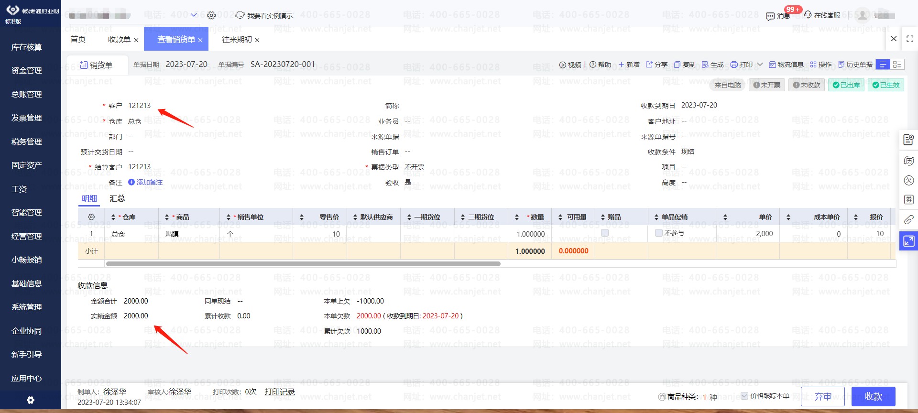
Task: Click the second circular right-sidebar icon
Action: click(908, 161)
